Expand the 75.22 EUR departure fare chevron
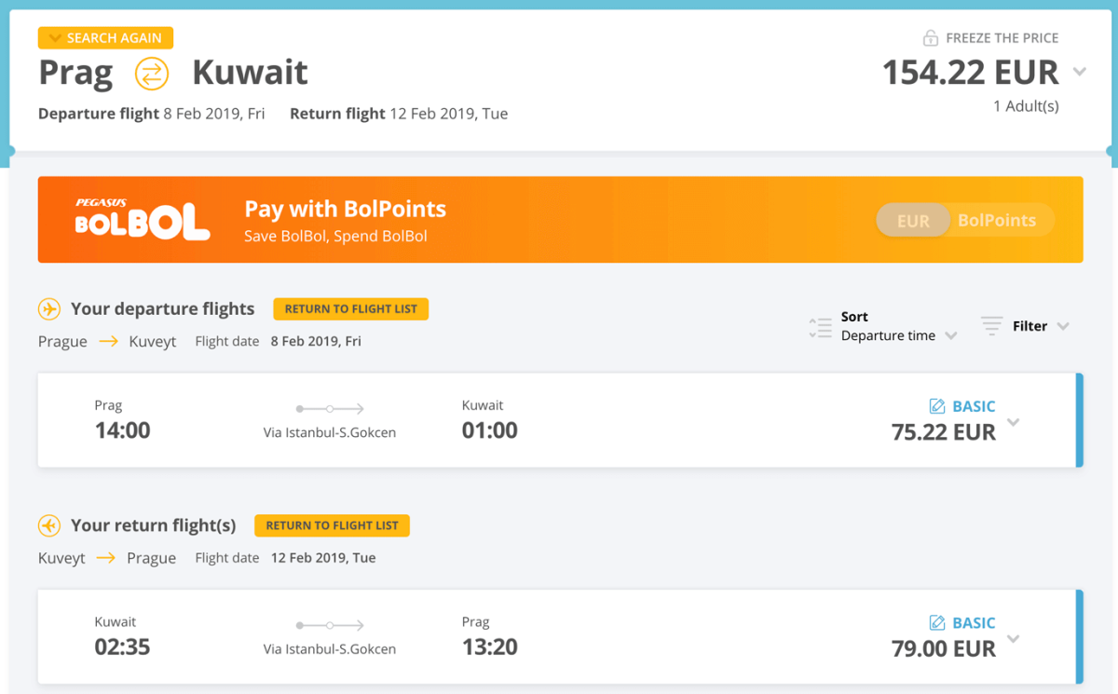 coord(1014,423)
